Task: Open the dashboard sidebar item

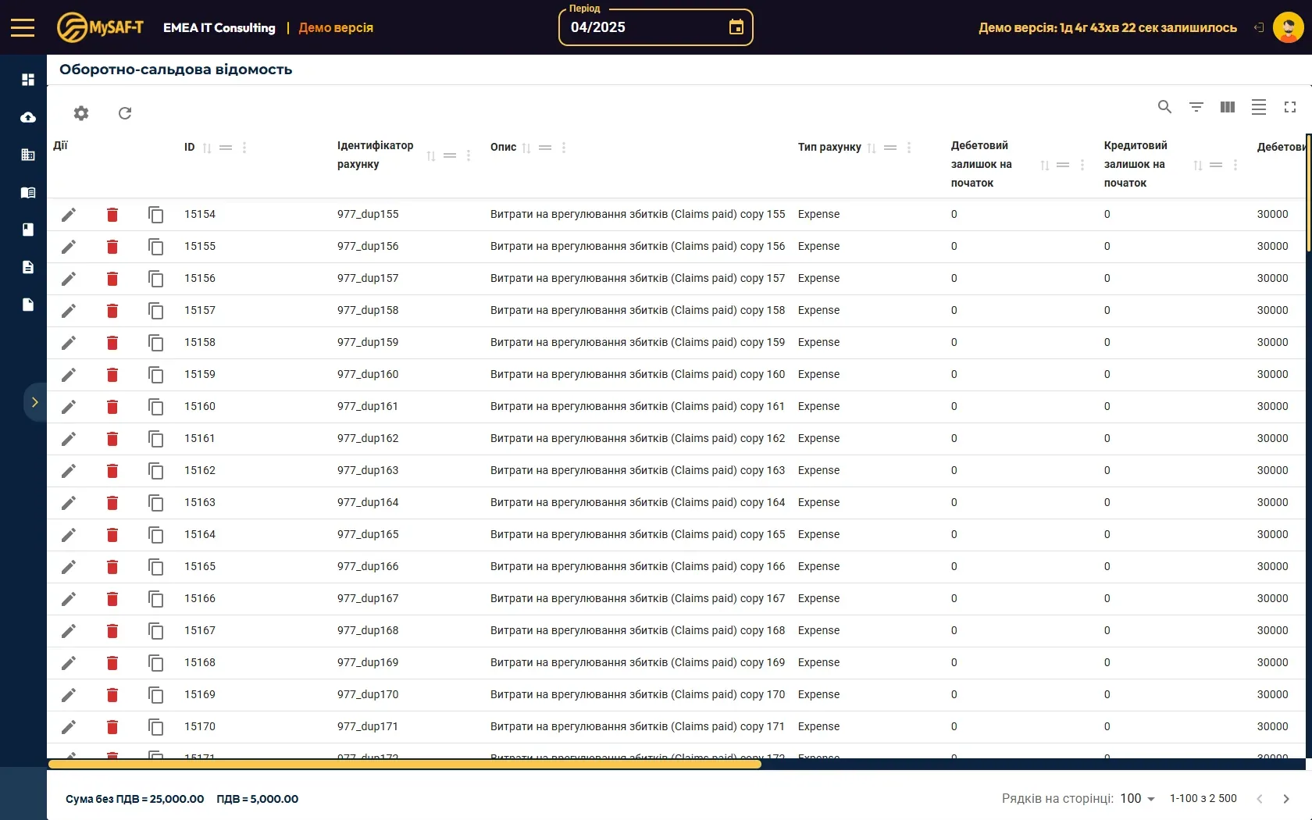Action: tap(28, 80)
